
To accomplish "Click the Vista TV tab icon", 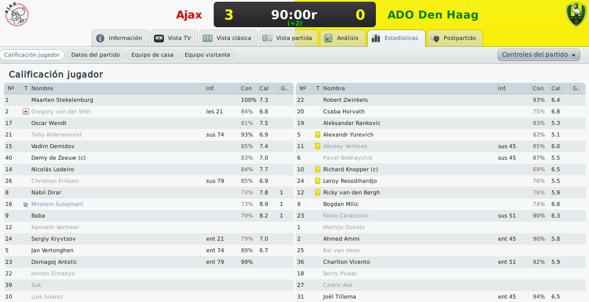I will tap(159, 38).
